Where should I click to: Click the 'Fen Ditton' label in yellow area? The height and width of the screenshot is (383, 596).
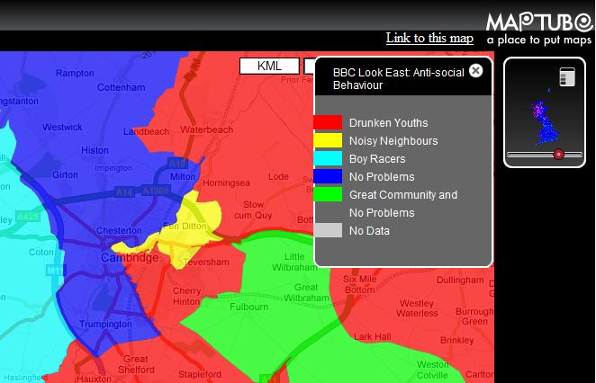click(185, 227)
